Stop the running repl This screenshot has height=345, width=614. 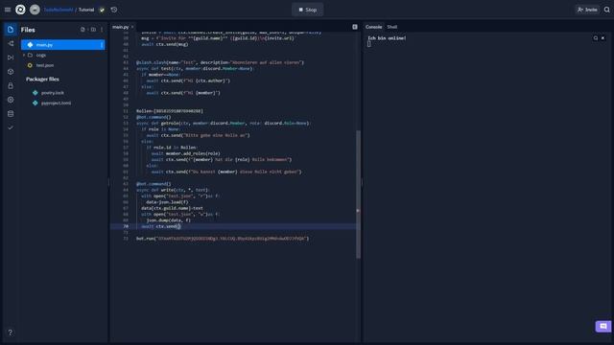[x=307, y=10]
